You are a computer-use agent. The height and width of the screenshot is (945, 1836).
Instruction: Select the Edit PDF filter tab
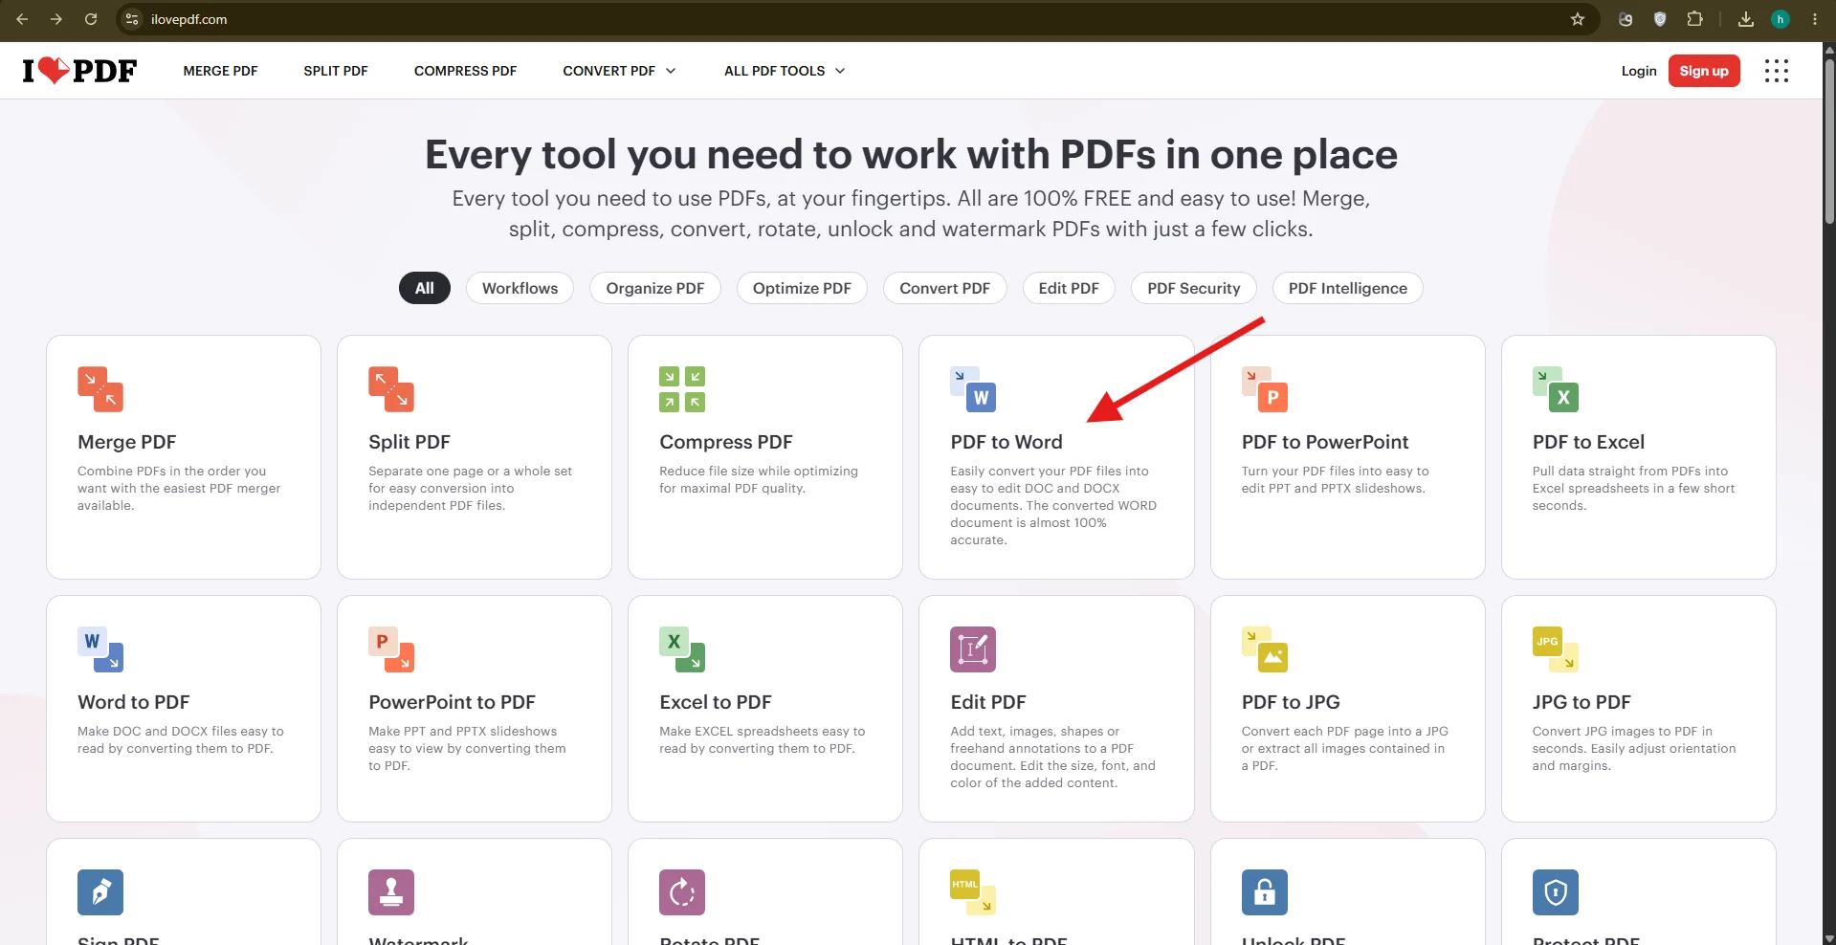[x=1069, y=288]
